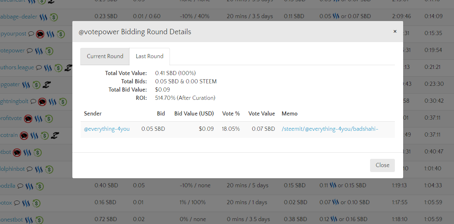Click the "Vote Value" column header
This screenshot has height=224, width=454.
[261, 113]
